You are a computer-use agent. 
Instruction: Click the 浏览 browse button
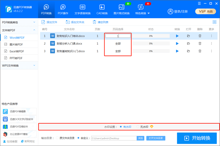(140, 138)
